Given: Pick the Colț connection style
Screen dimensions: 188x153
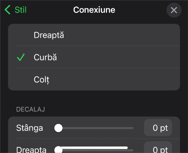Looking at the screenshot, I should tap(42, 80).
